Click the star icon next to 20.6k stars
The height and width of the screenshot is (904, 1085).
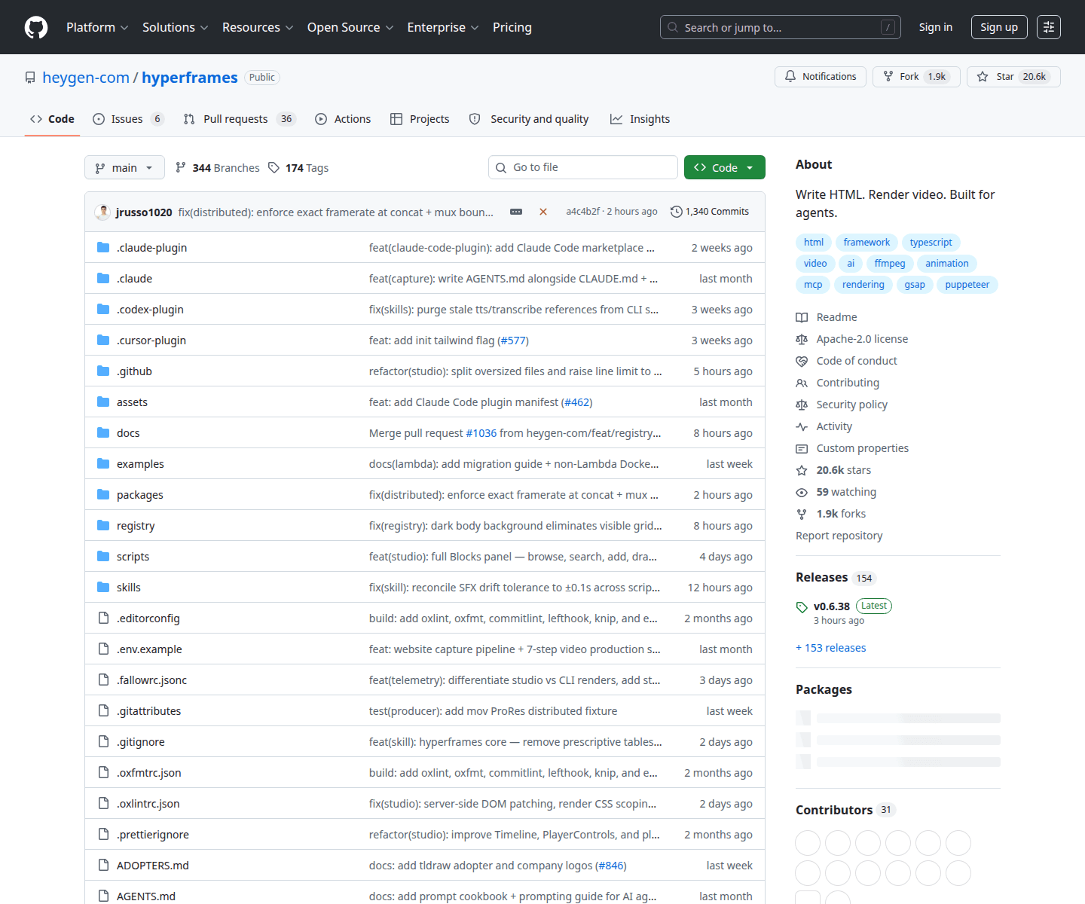pos(802,470)
